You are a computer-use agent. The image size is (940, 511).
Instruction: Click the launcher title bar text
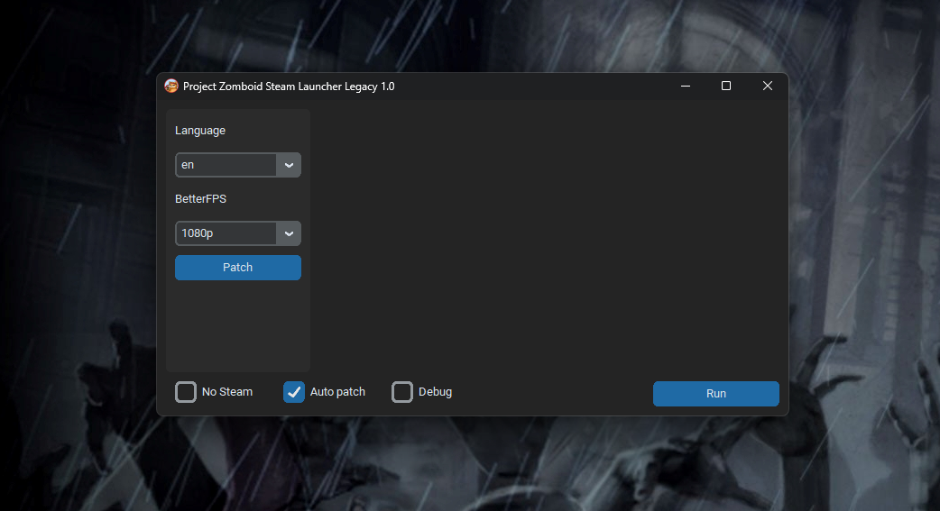289,87
